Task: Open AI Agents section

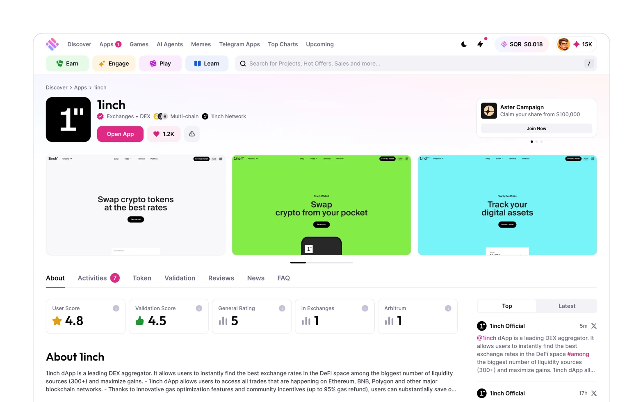Action: [x=170, y=44]
